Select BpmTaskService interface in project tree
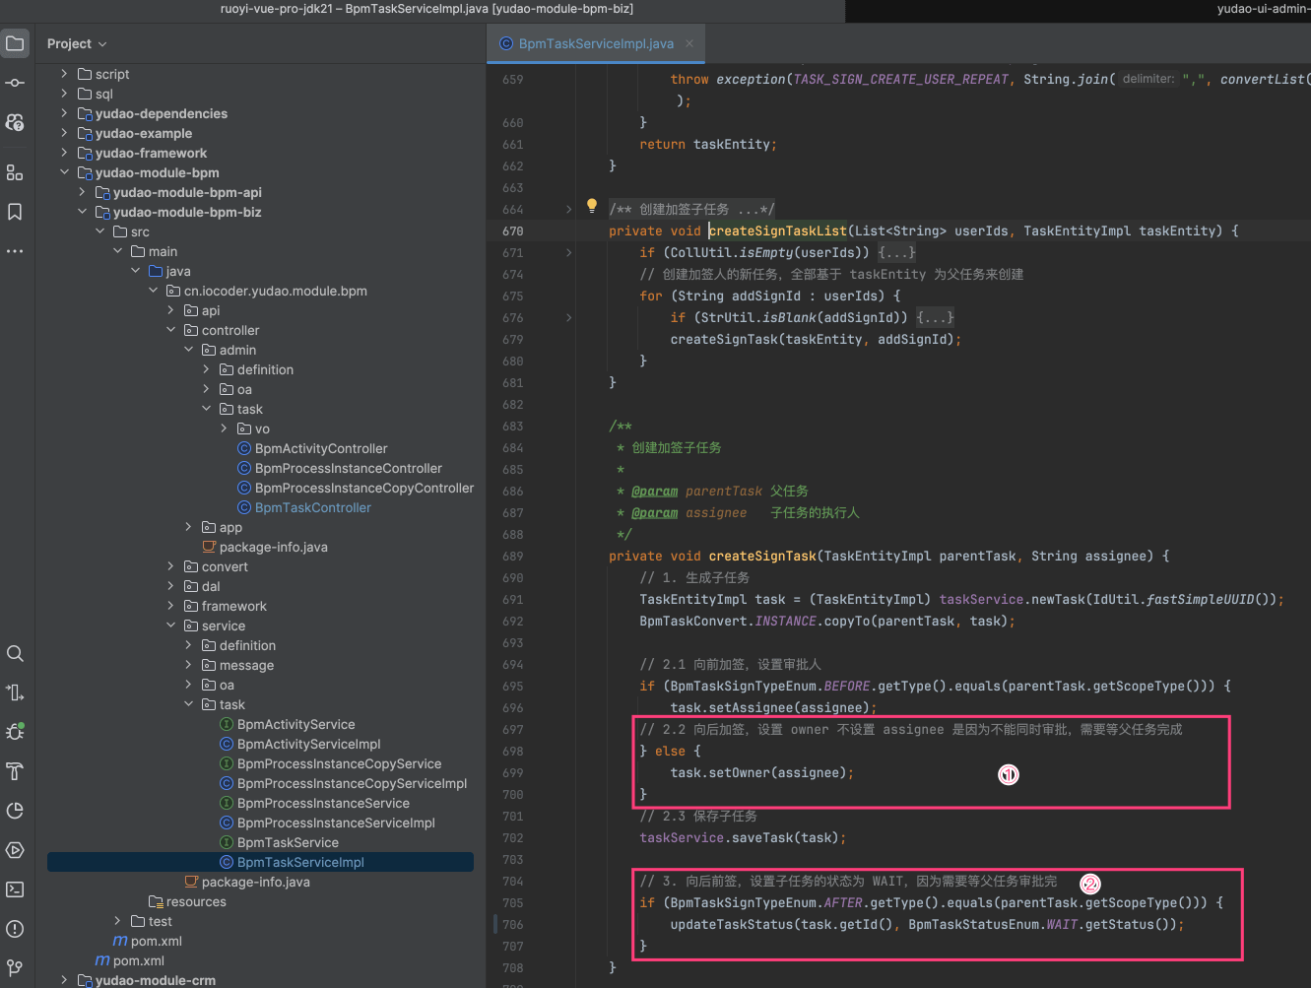The width and height of the screenshot is (1311, 988). [288, 842]
